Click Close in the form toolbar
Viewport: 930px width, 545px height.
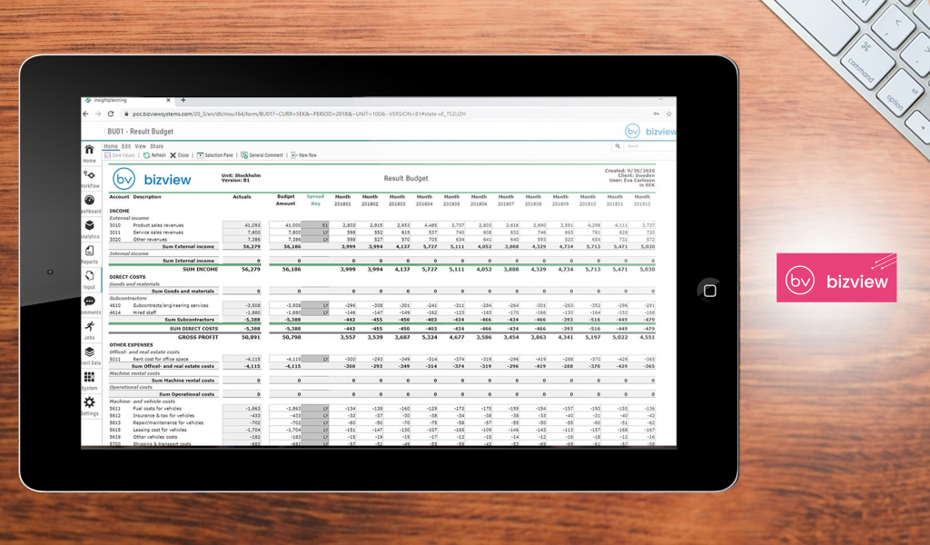click(x=179, y=155)
